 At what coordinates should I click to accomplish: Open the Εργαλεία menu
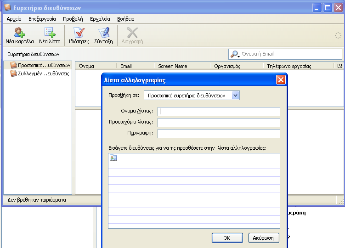pos(100,19)
